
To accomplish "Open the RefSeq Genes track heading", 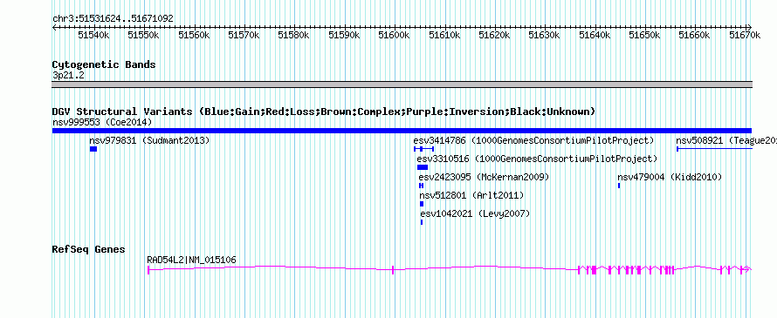I will click(x=89, y=249).
